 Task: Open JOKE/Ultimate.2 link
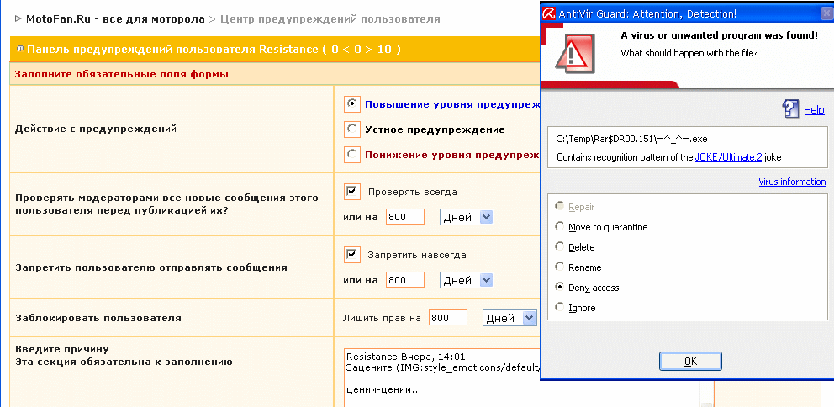tap(729, 157)
